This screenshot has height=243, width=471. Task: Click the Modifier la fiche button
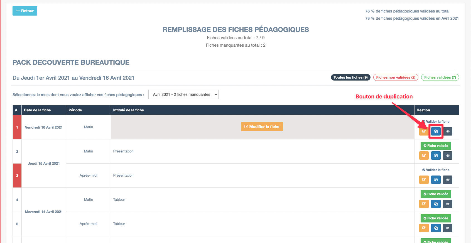[262, 127]
